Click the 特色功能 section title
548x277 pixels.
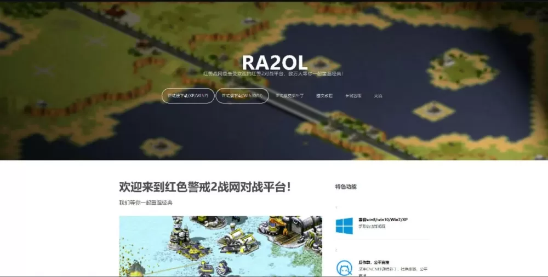pyautogui.click(x=346, y=187)
